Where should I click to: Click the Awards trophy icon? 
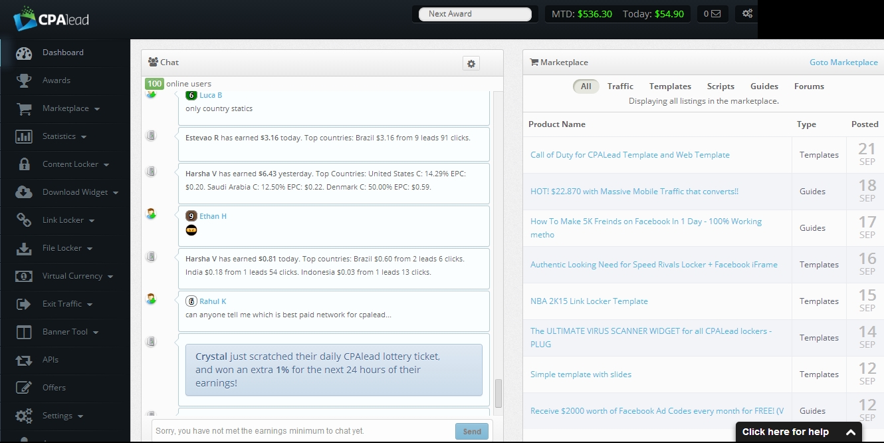24,81
